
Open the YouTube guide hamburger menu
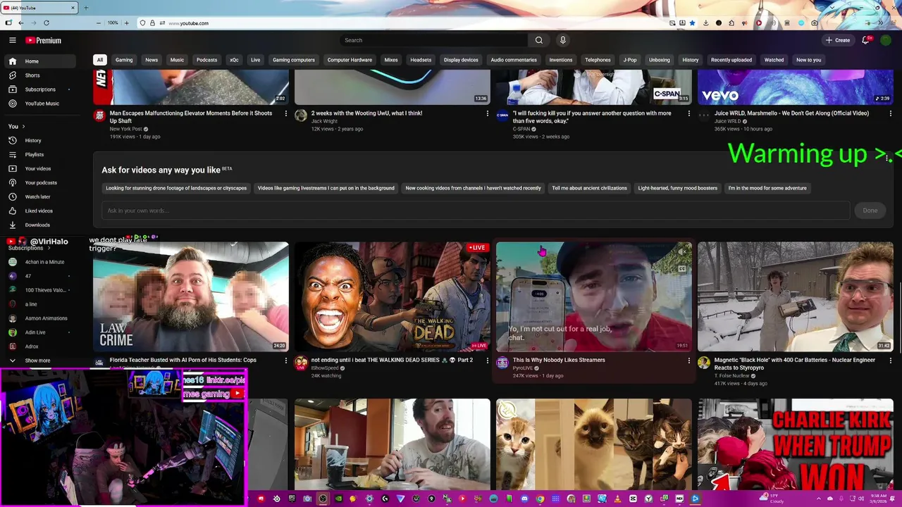pyautogui.click(x=12, y=40)
